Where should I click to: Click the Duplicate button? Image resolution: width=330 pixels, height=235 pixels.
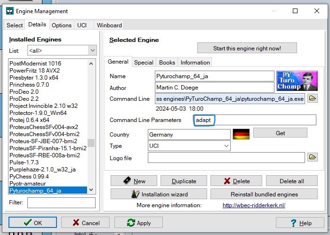pyautogui.click(x=184, y=181)
